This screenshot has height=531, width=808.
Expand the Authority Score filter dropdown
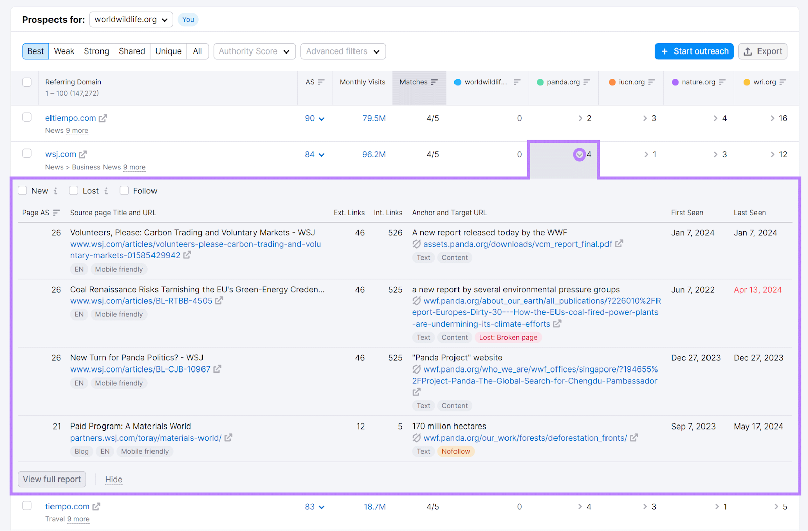254,51
